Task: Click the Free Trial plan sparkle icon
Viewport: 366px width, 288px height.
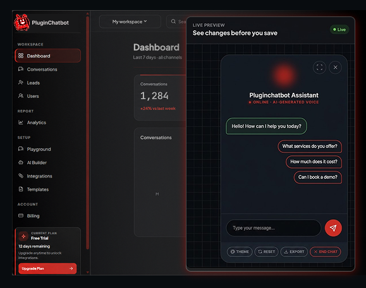Action: click(x=23, y=236)
